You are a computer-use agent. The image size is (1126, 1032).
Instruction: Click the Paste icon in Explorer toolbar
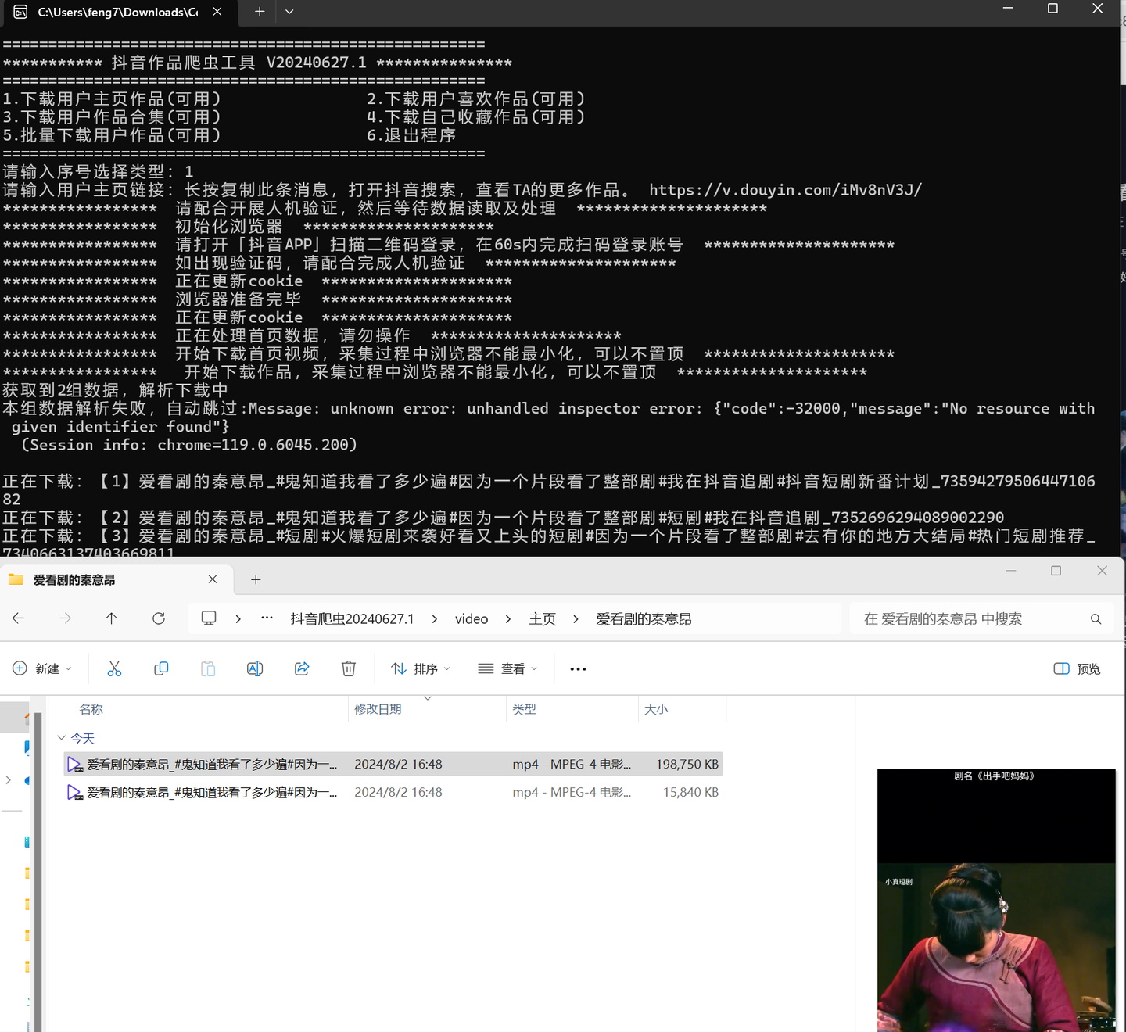tap(208, 668)
